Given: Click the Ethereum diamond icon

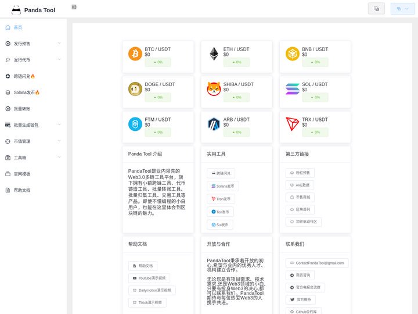Looking at the screenshot, I should [x=214, y=53].
